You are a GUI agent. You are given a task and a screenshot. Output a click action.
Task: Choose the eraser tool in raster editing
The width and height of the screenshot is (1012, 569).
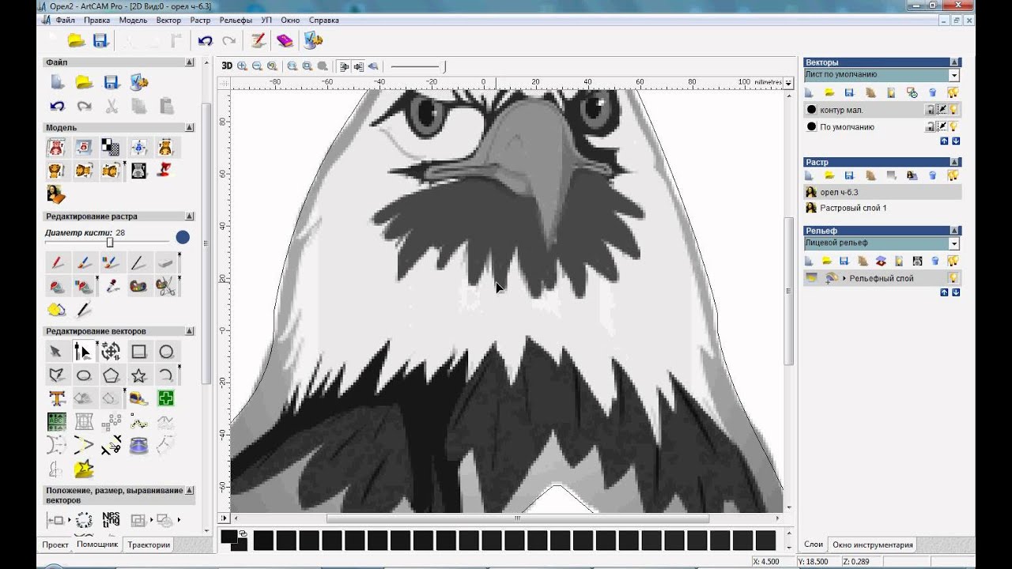165,262
